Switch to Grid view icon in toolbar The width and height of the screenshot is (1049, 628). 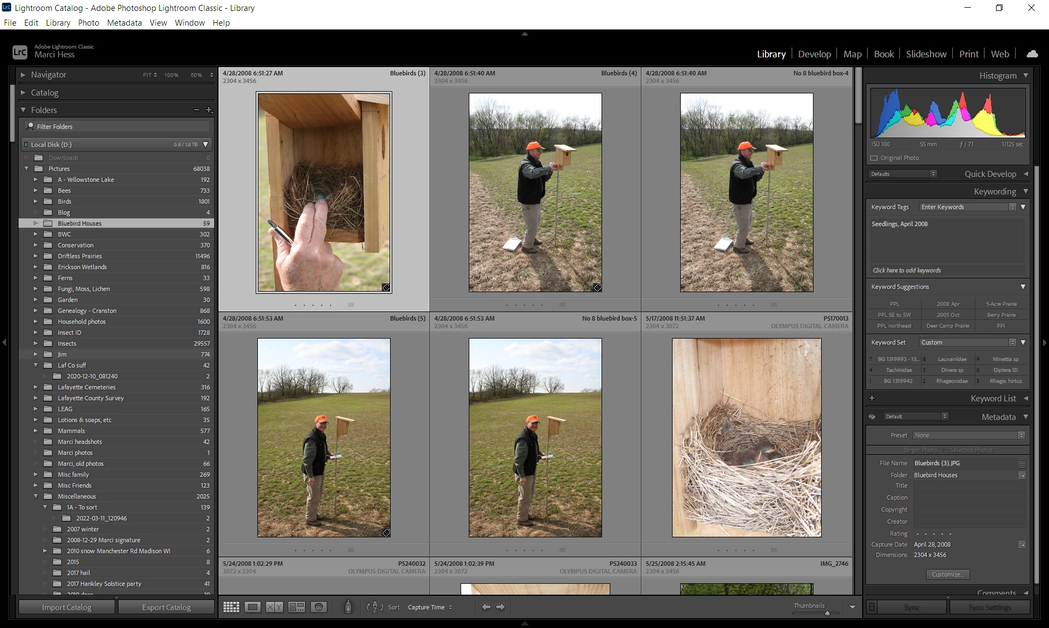pos(231,607)
